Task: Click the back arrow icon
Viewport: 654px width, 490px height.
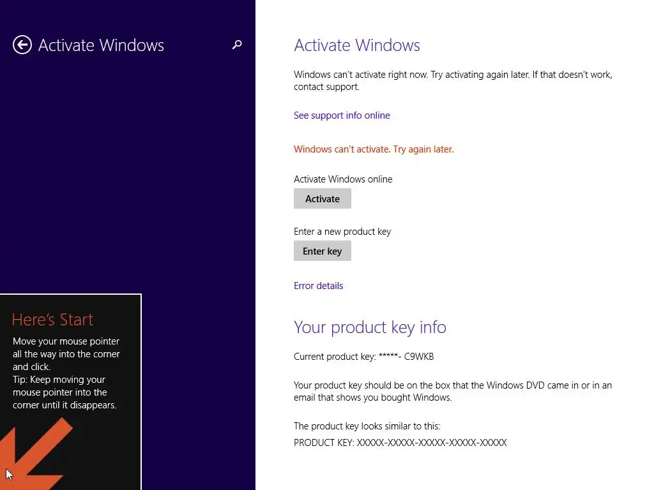Action: 22,45
